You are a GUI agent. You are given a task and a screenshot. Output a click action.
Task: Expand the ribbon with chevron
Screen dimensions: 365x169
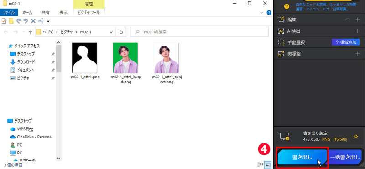261,13
